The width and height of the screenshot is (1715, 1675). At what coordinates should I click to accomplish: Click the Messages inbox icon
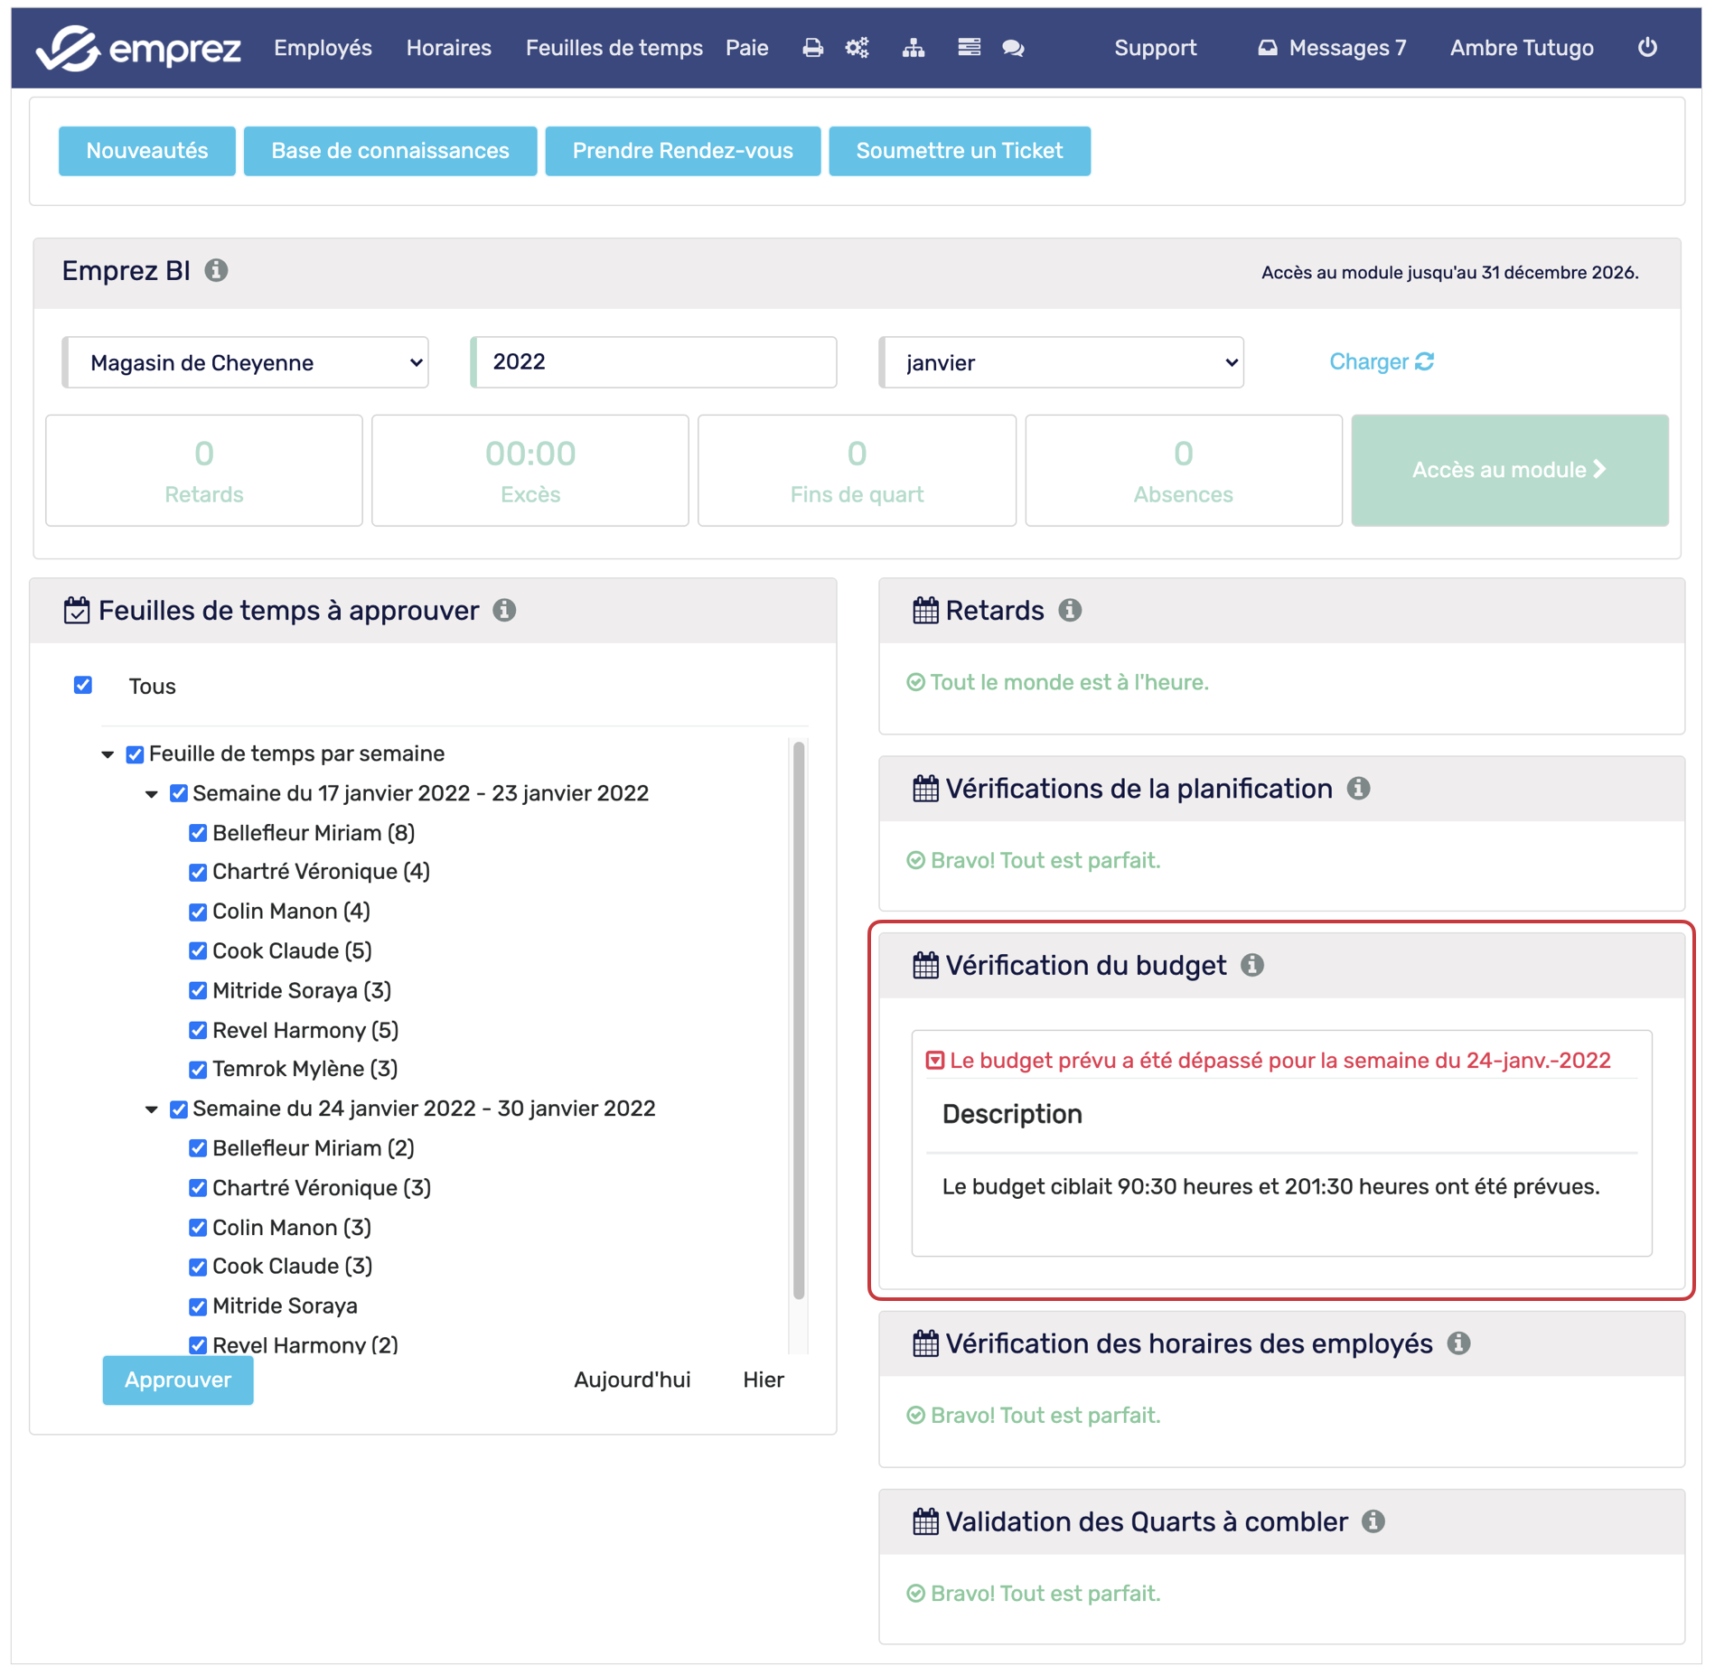[x=1267, y=48]
